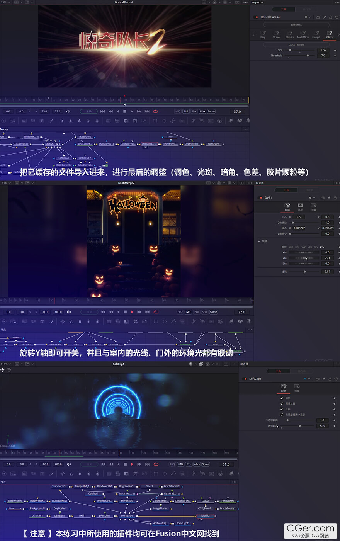The height and width of the screenshot is (541, 340).
Task: Lock the OpticalFlares4 tool in inspector
Action: [x=330, y=17]
